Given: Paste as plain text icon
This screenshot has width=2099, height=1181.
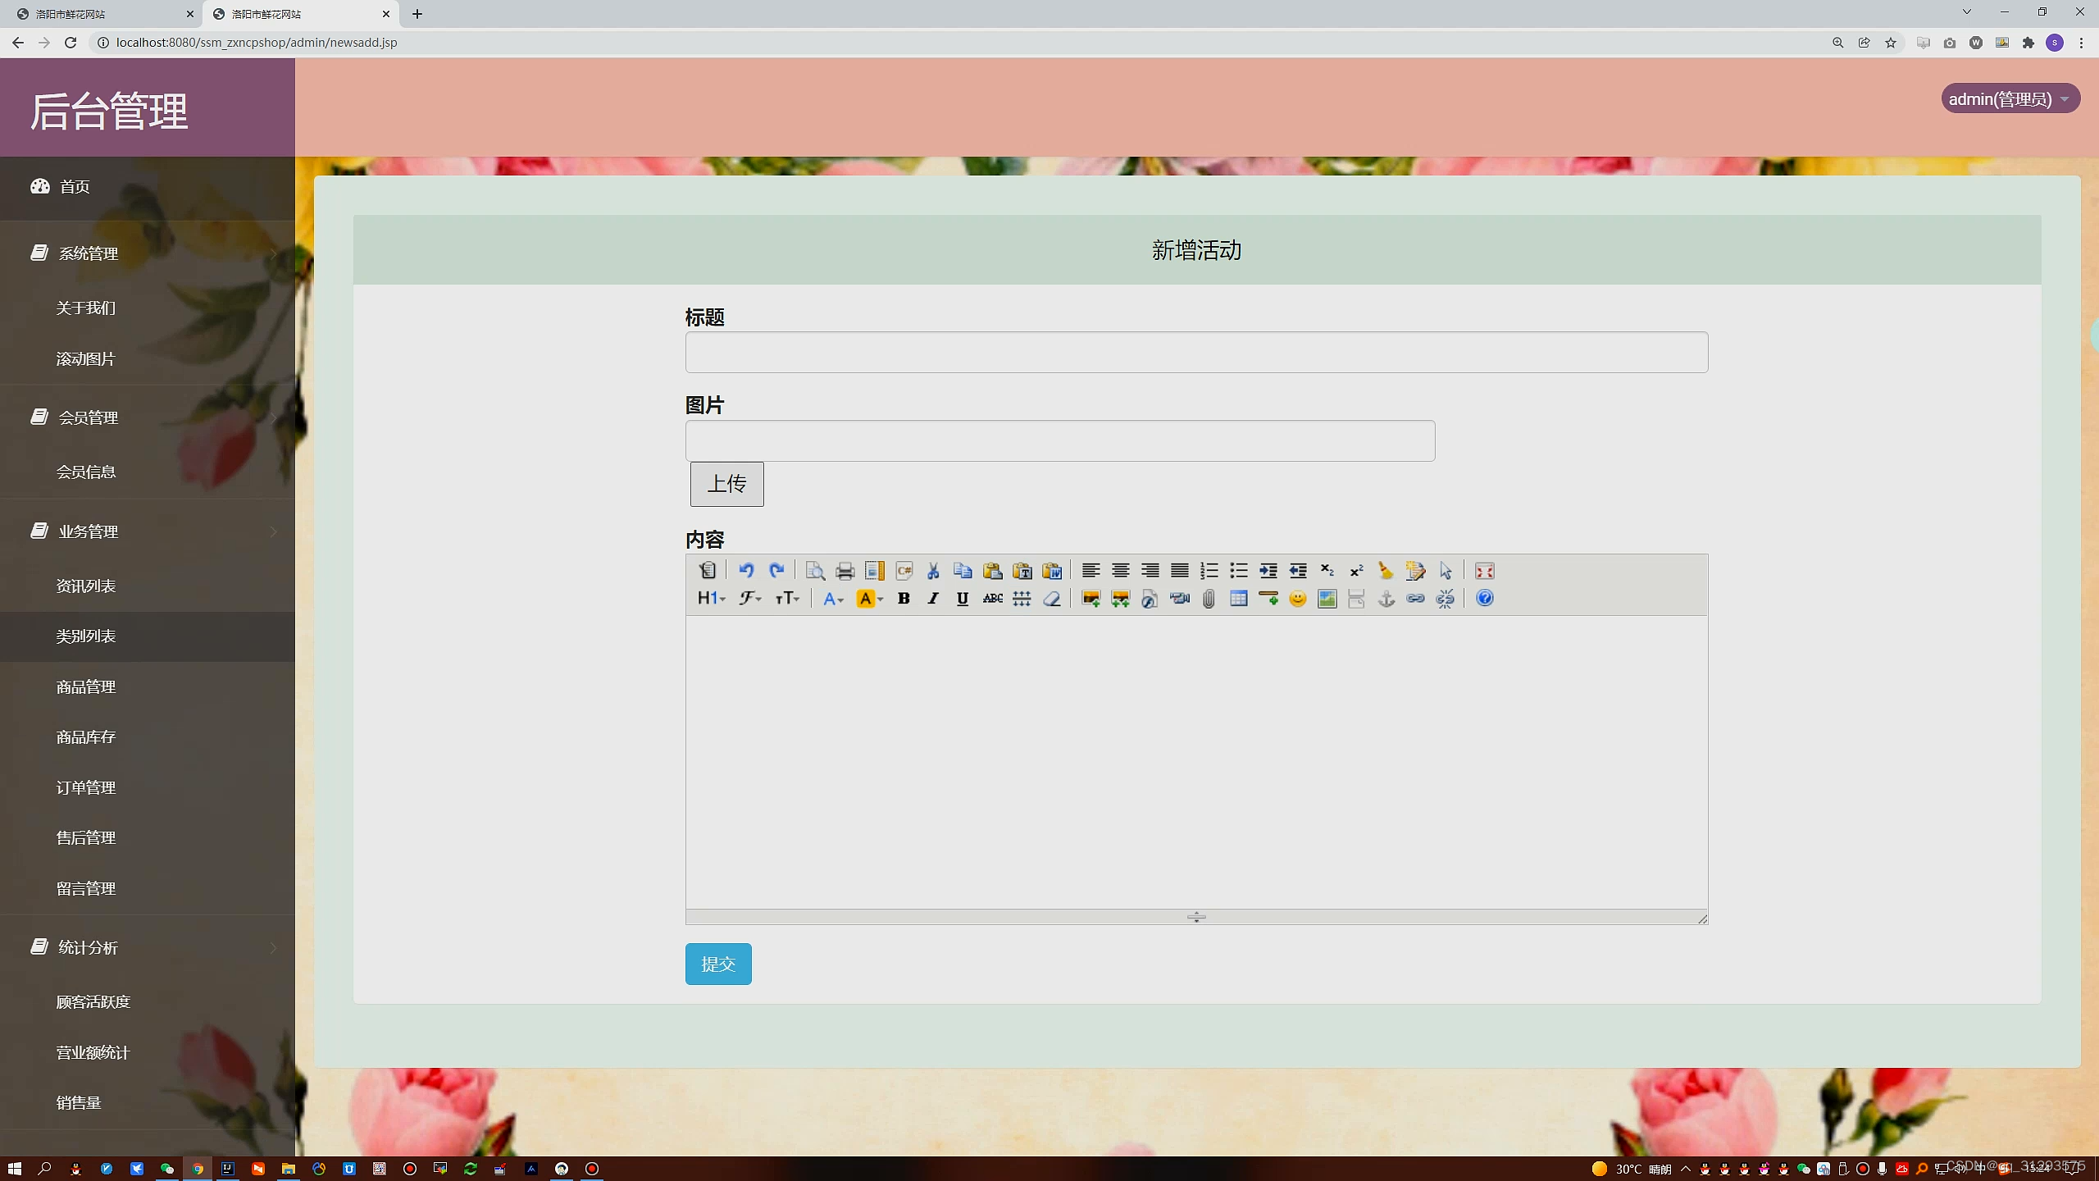Looking at the screenshot, I should pos(1022,571).
